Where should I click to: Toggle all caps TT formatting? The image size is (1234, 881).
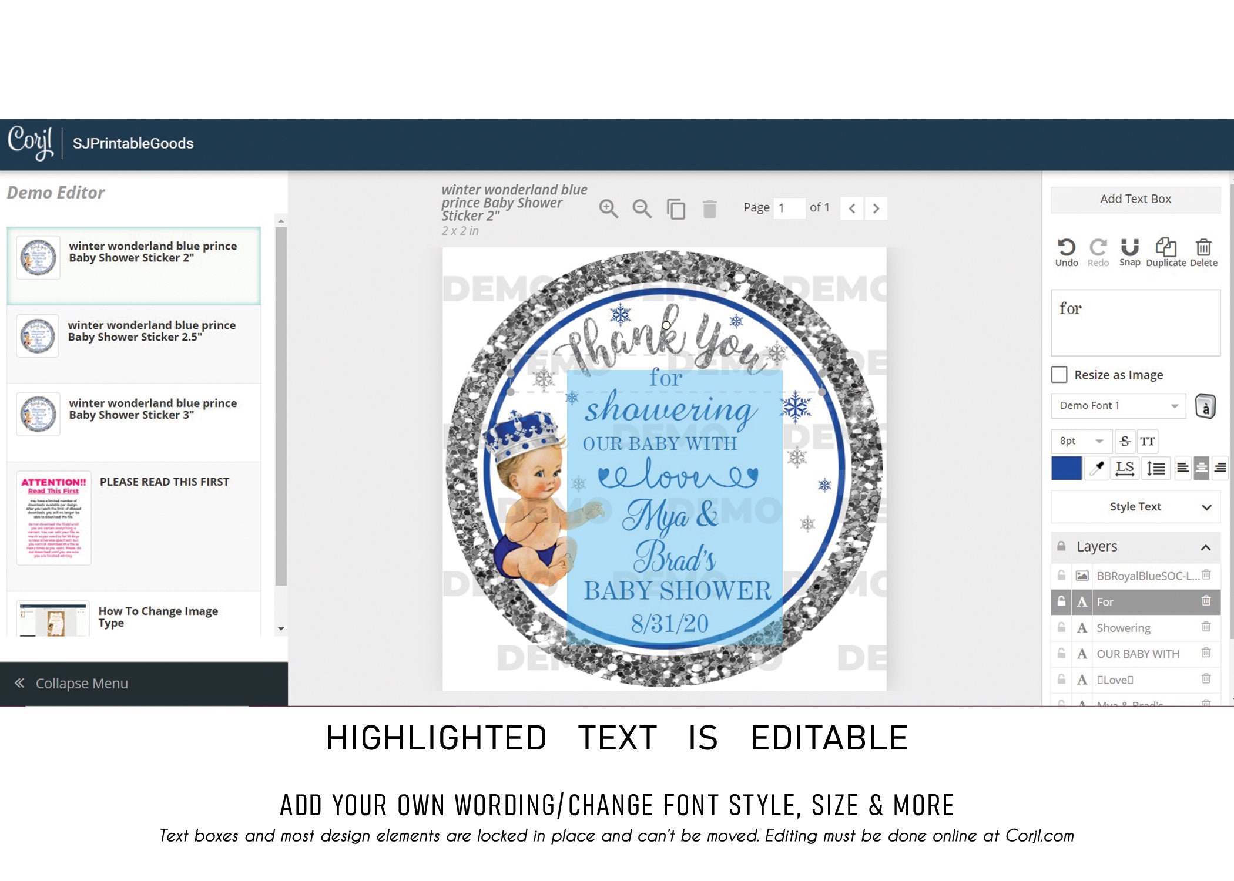click(1147, 441)
